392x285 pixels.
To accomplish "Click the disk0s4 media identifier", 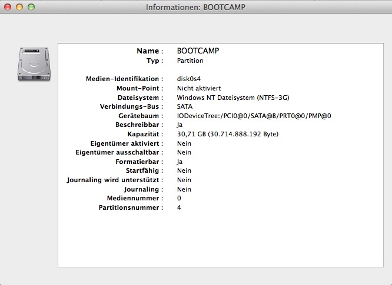I will click(x=189, y=79).
